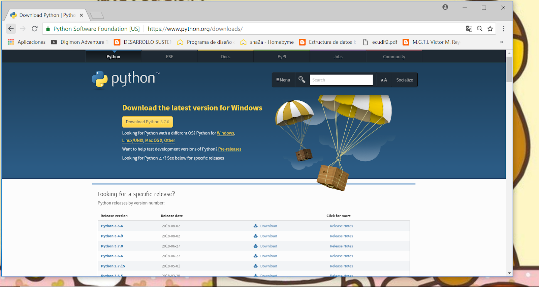
Task: Close the Download Python tab
Action: [x=81, y=15]
